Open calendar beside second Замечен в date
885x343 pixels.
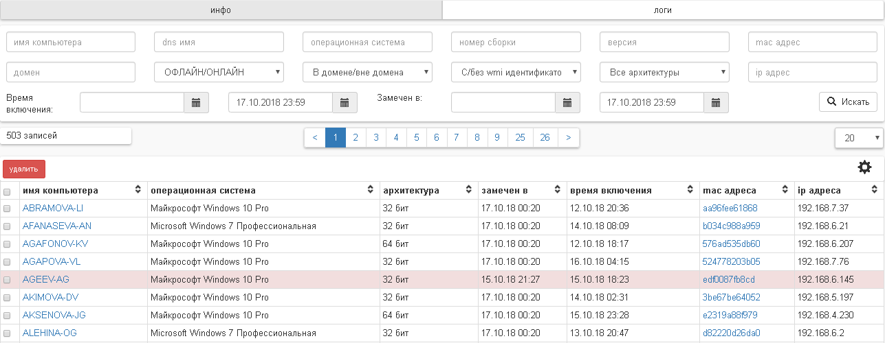pyautogui.click(x=716, y=103)
